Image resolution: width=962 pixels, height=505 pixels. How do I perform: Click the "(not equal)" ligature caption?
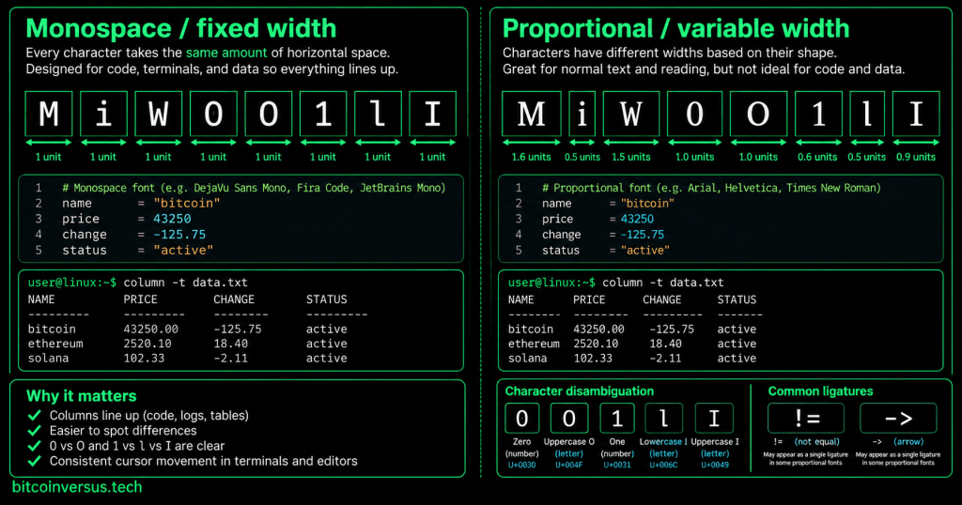816,441
